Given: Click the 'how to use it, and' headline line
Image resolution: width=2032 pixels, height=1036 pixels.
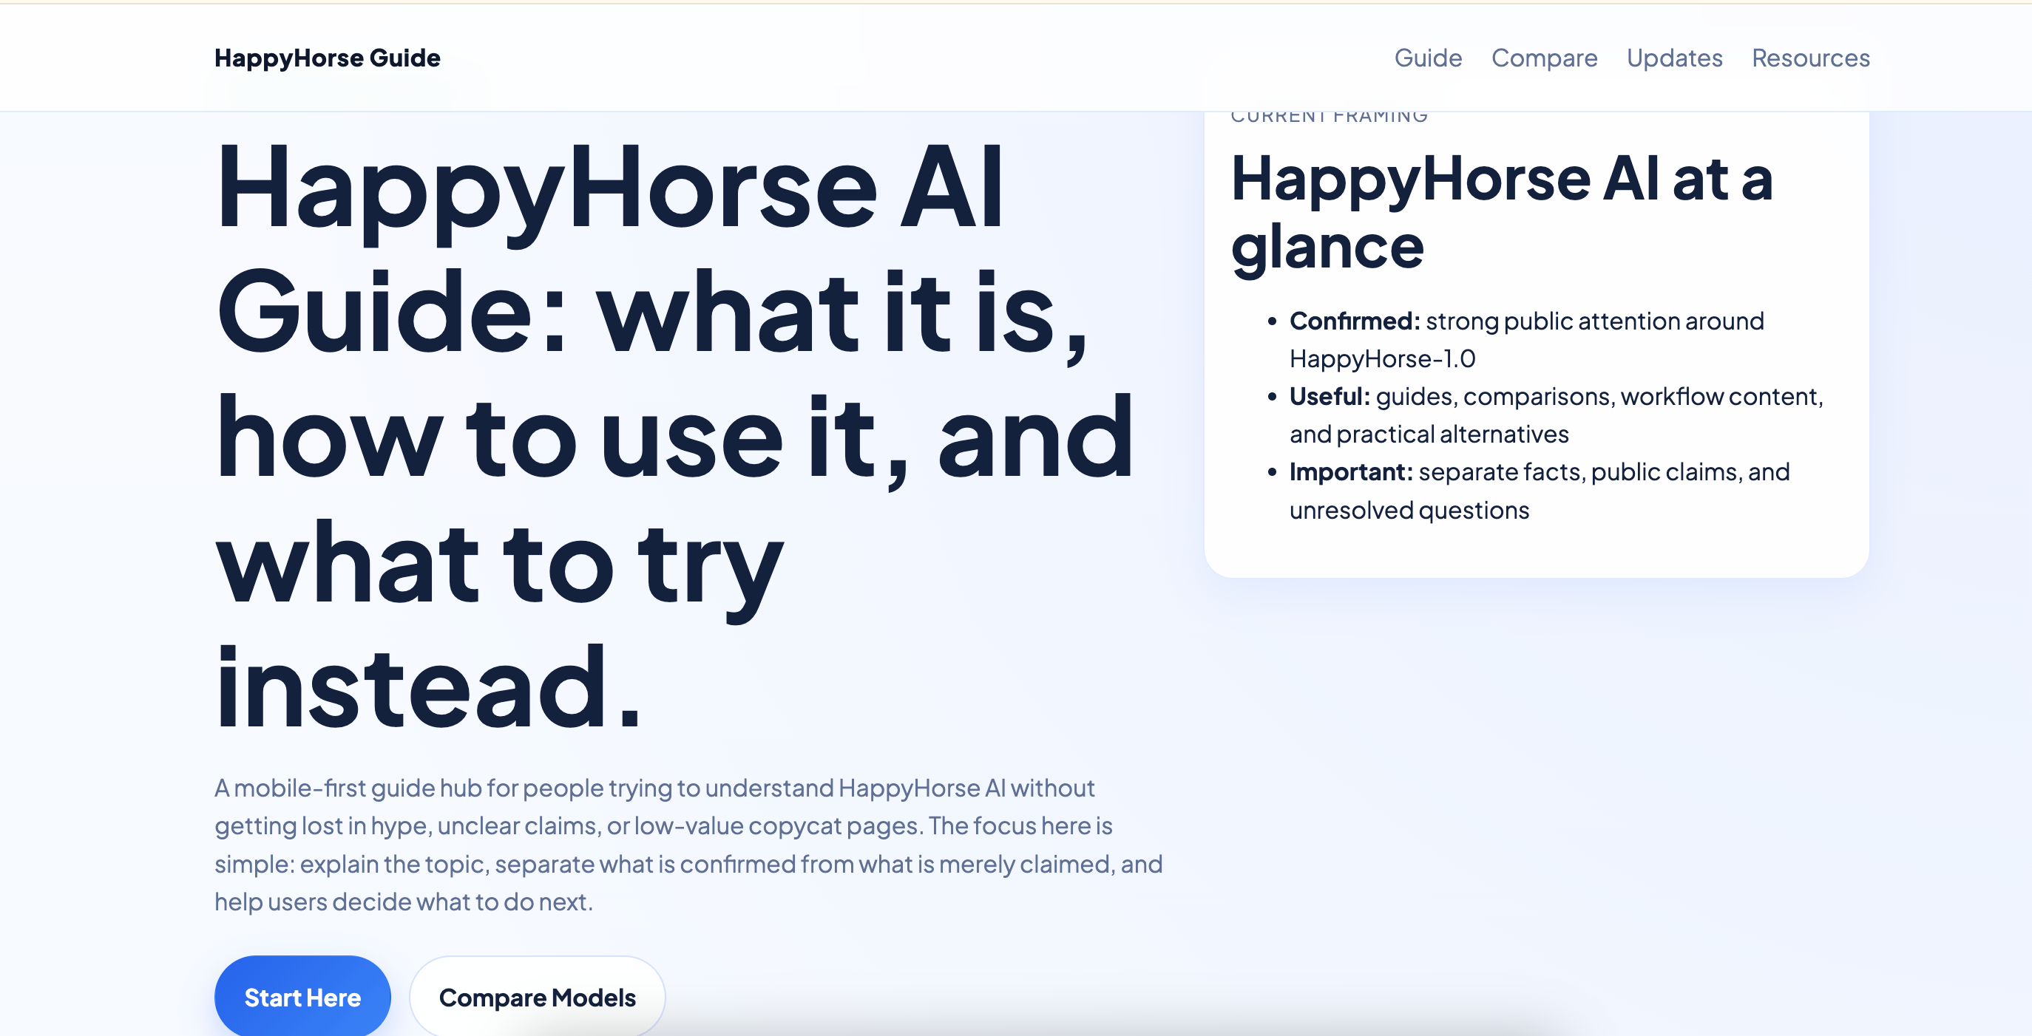Looking at the screenshot, I should click(674, 437).
